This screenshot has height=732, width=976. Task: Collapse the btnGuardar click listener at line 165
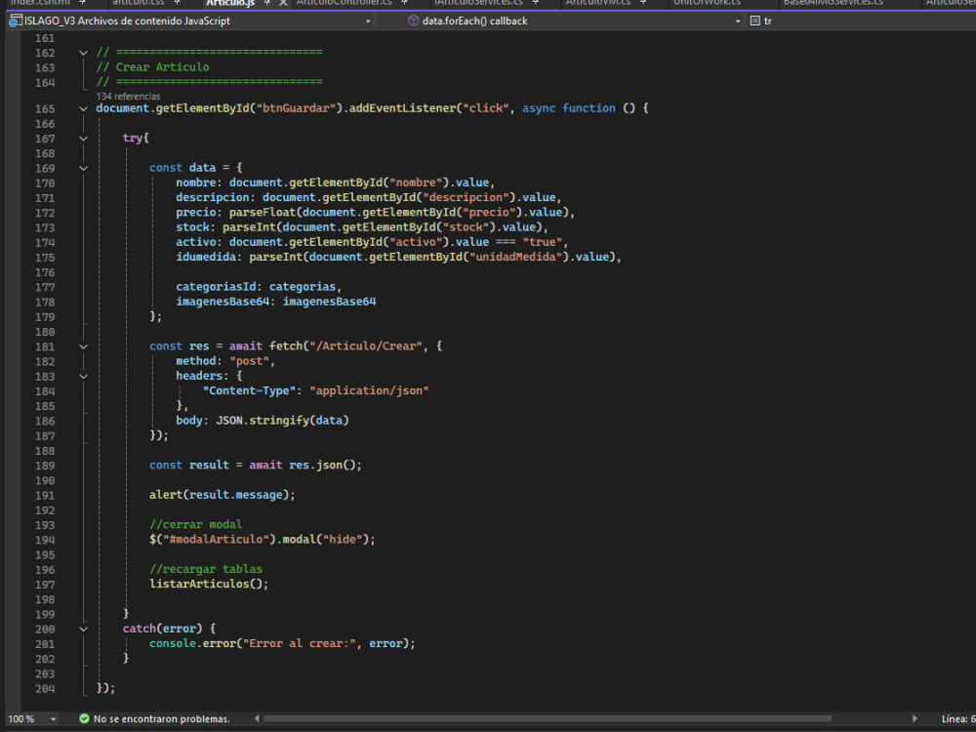point(83,109)
